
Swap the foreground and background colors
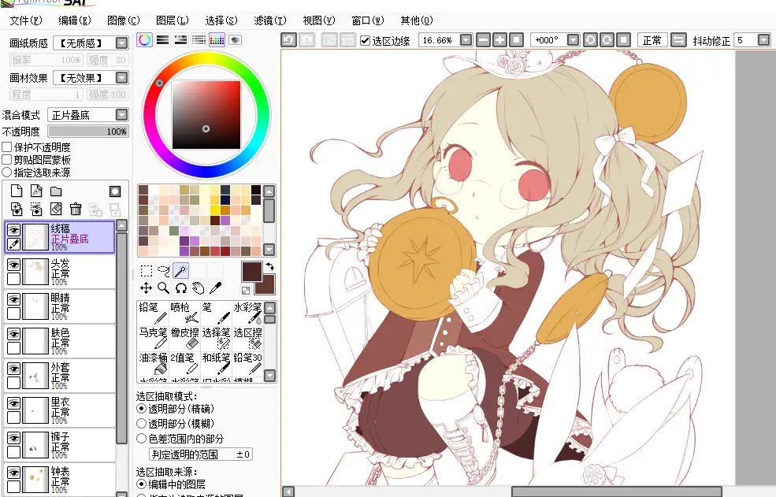[x=269, y=266]
